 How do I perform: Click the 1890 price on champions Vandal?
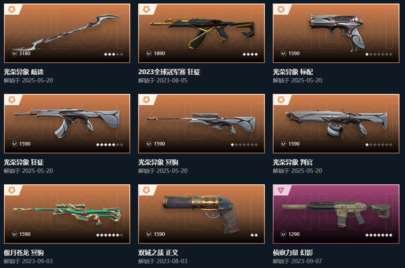pos(160,54)
